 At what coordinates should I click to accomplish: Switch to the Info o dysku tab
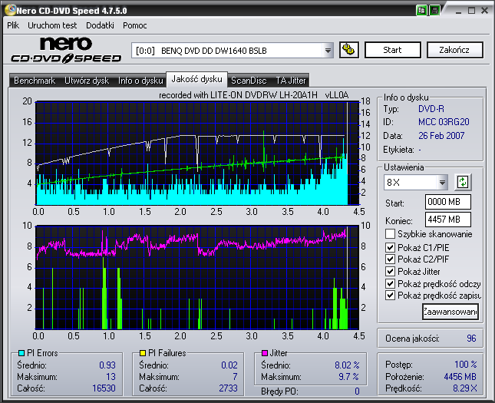click(x=140, y=81)
